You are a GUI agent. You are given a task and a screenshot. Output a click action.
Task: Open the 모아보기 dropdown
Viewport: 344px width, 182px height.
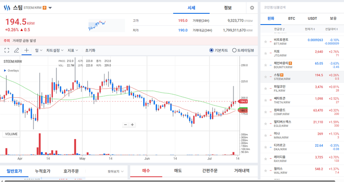tap(116, 172)
